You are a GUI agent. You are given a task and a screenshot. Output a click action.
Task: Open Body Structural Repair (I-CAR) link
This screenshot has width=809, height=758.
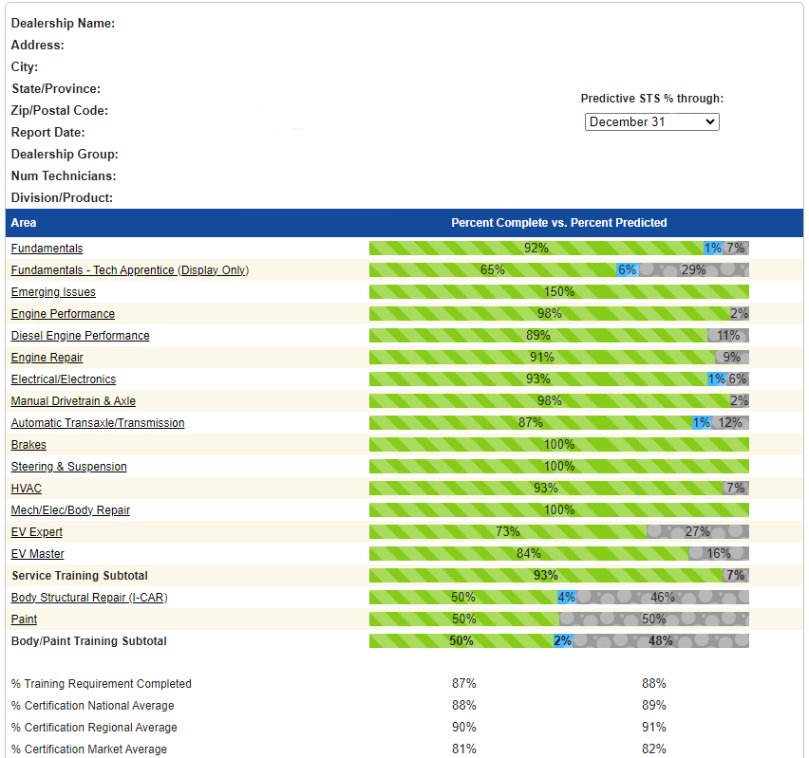[89, 598]
